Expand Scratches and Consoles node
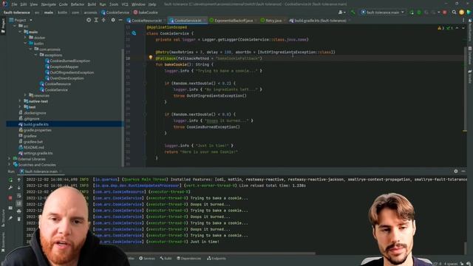Viewport: 473px width, 266px height. pos(10,164)
